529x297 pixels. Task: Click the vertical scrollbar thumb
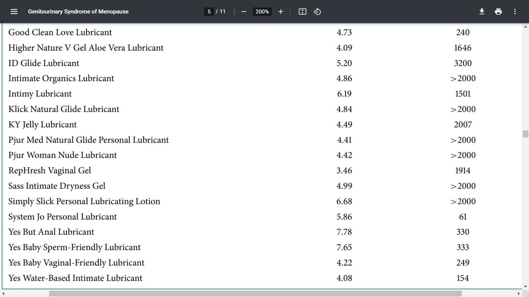(x=525, y=134)
